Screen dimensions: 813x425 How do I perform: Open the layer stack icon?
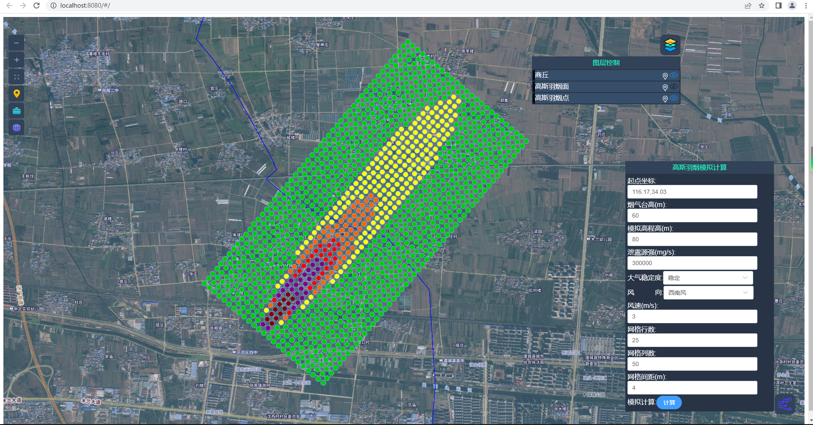[670, 45]
